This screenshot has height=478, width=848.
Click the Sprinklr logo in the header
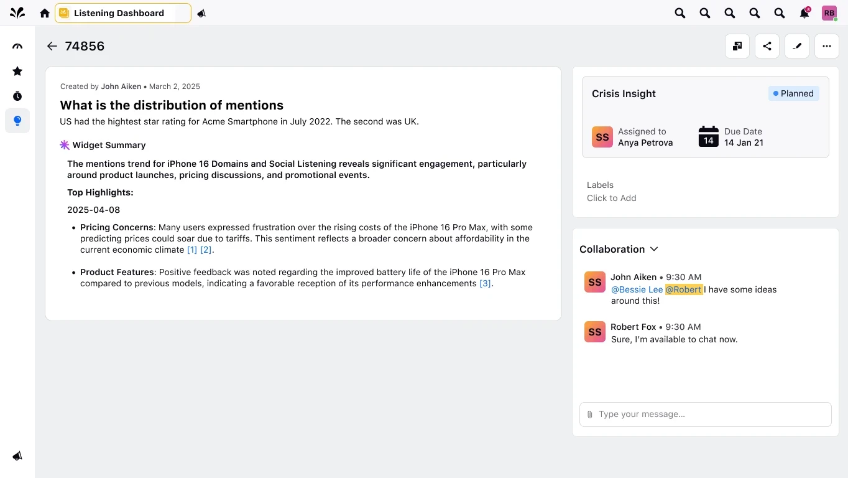point(17,13)
